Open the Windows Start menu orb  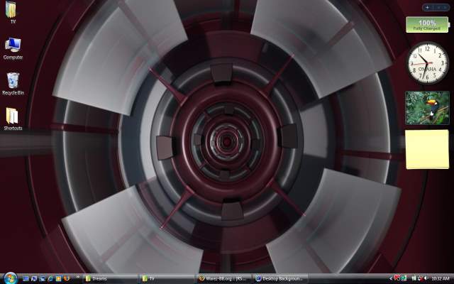[11, 278]
